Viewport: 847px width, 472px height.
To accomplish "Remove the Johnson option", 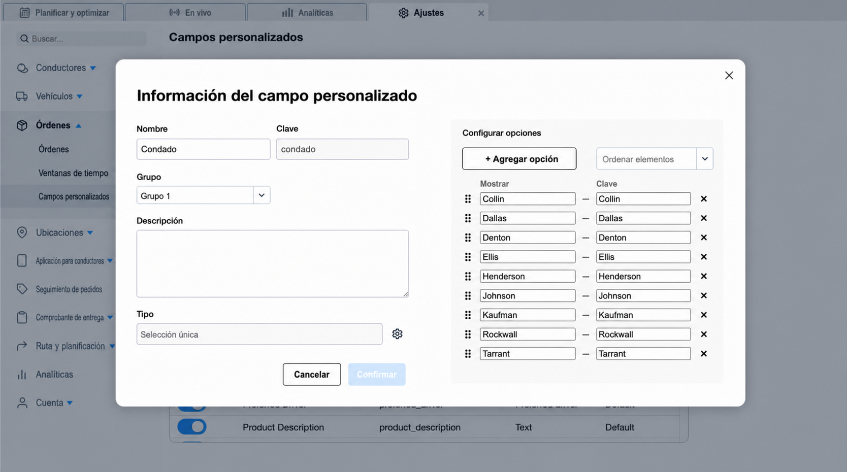I will click(704, 295).
